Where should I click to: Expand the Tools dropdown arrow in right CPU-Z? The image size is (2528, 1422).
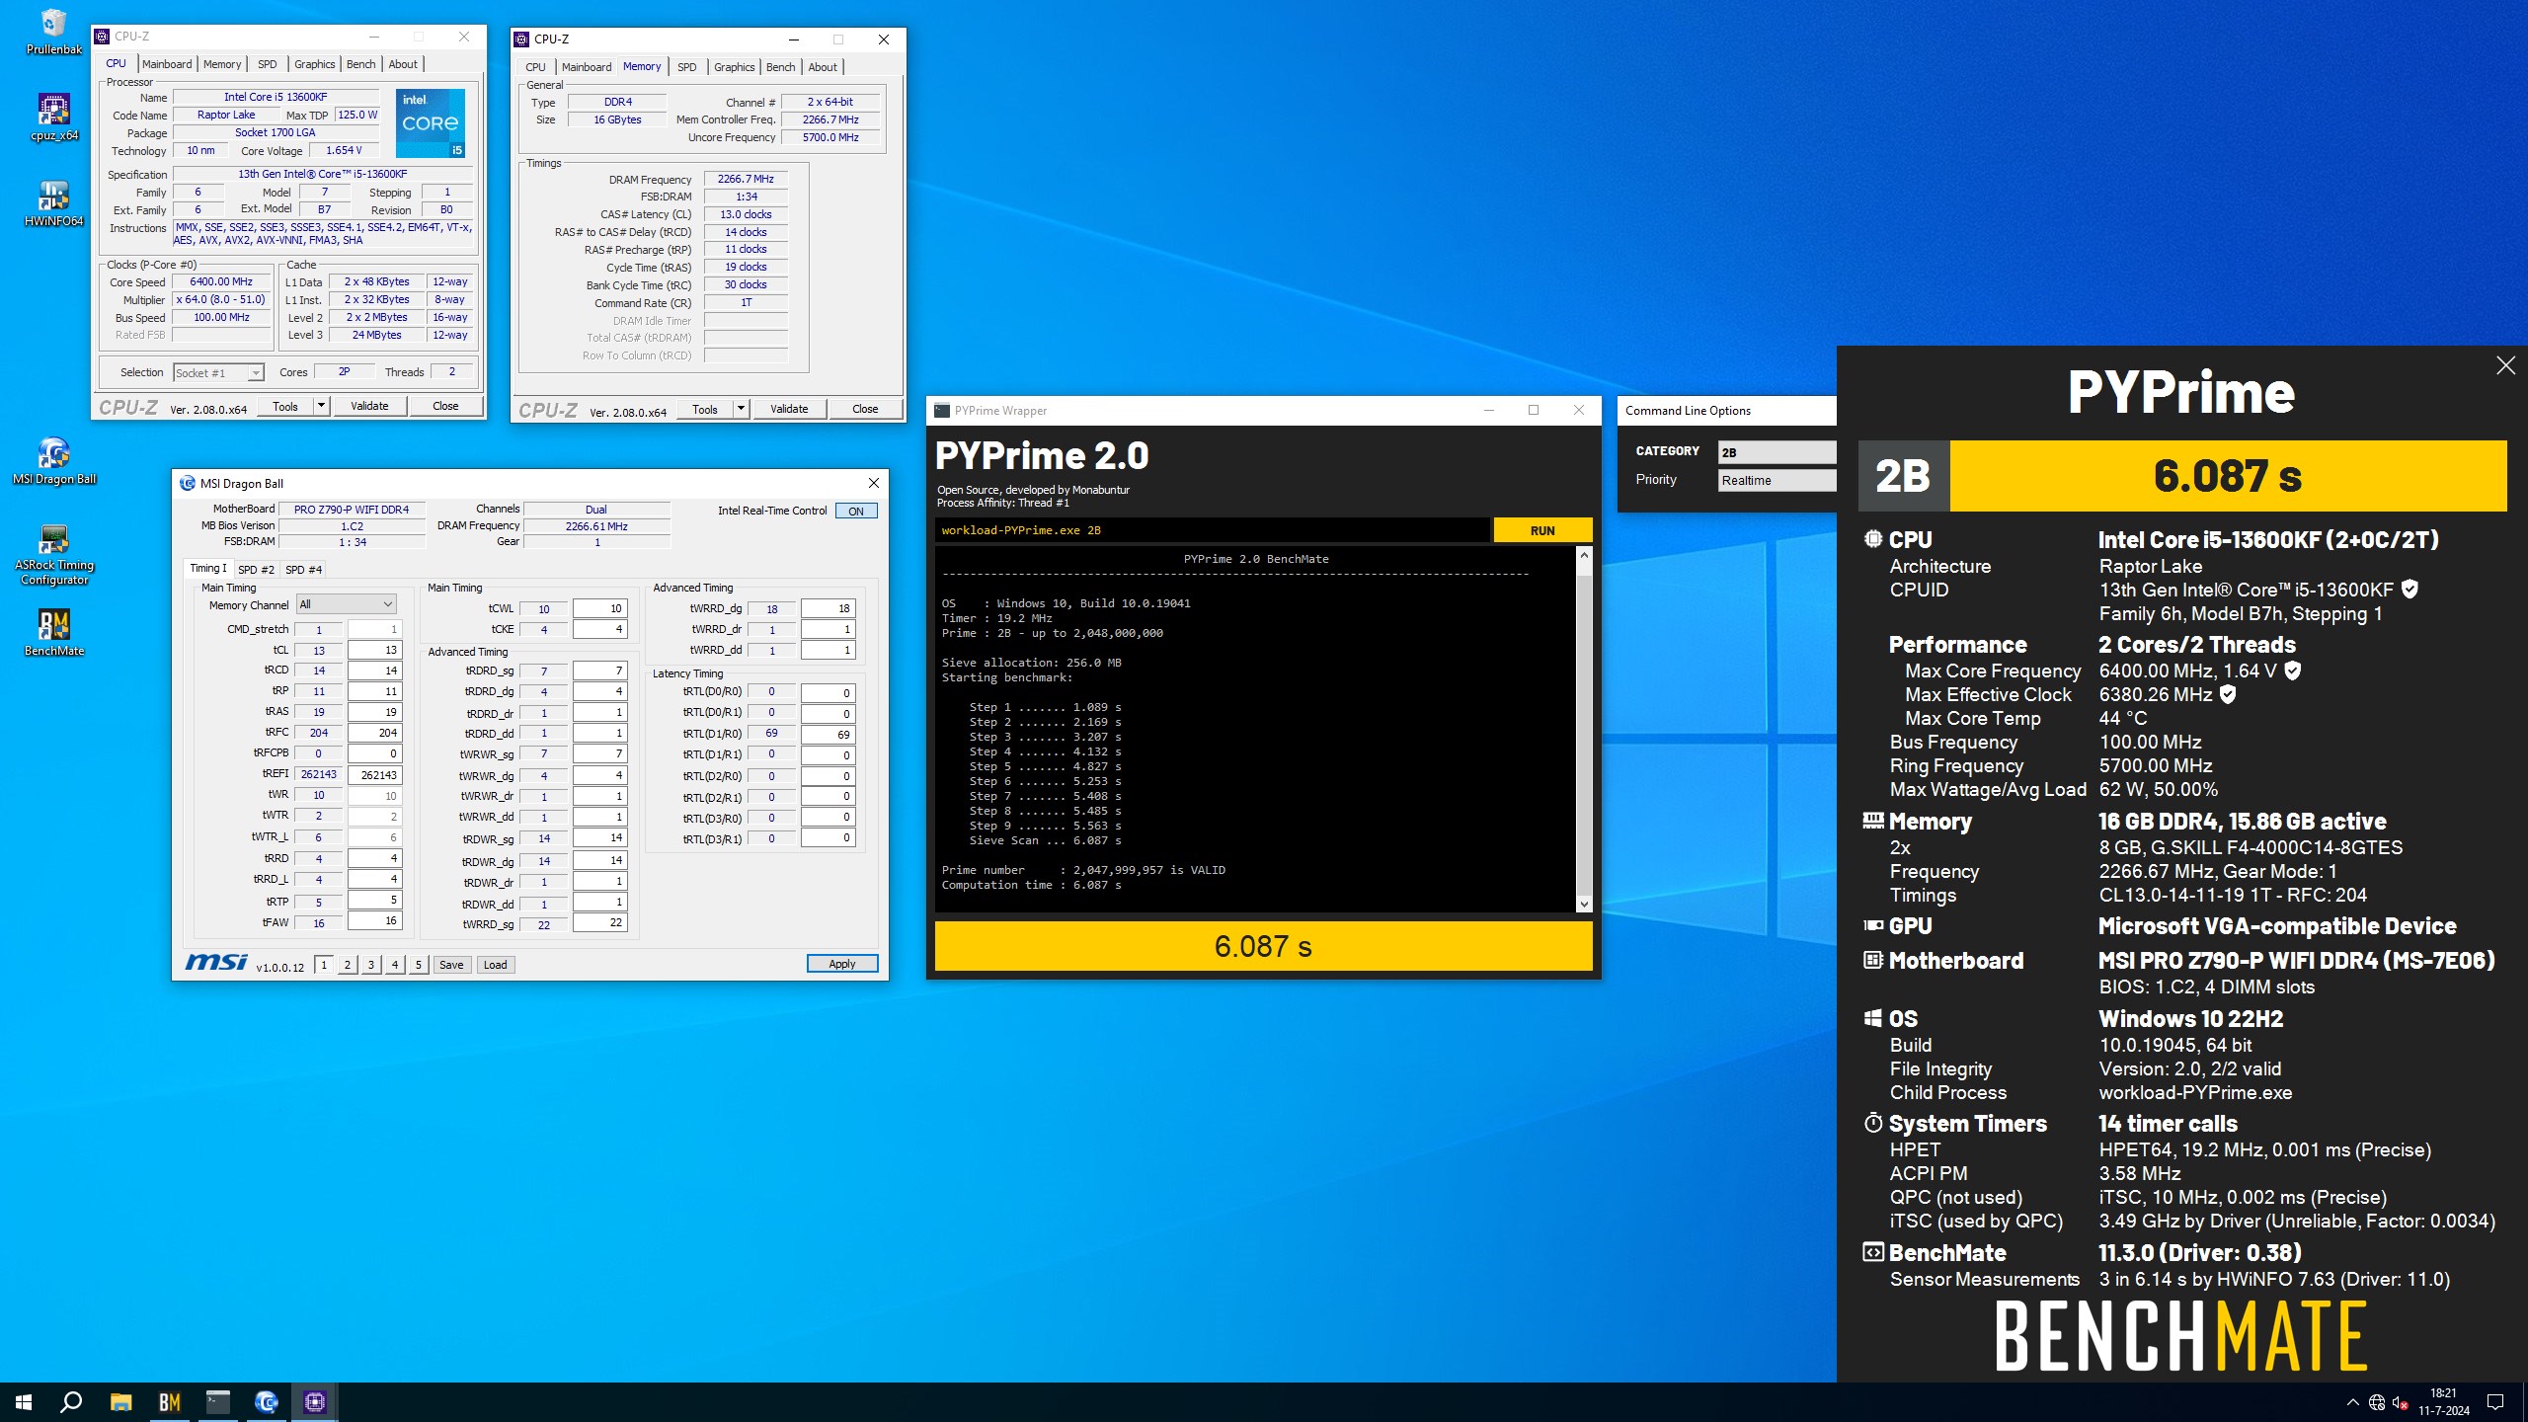click(741, 409)
